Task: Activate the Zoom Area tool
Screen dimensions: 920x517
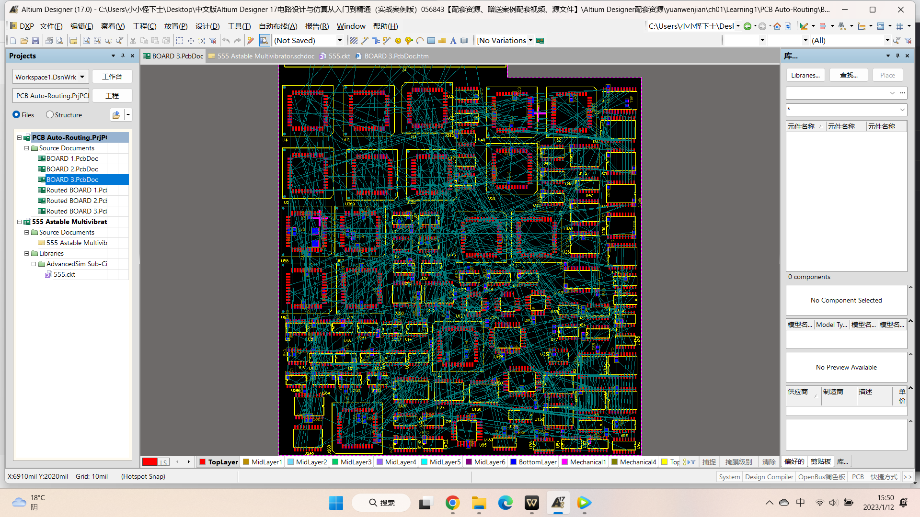Action: click(x=97, y=41)
